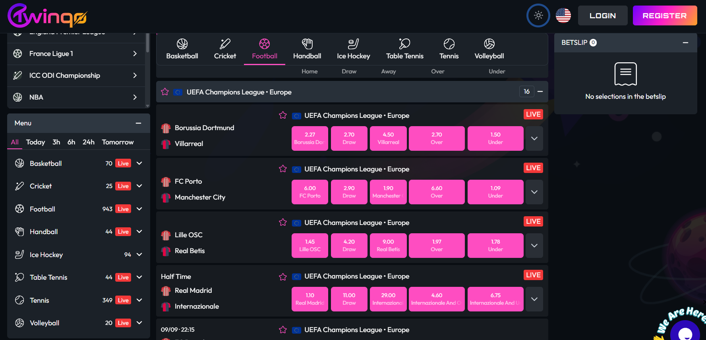Image resolution: width=706 pixels, height=340 pixels.
Task: Select the Basketball sport tab
Action: [182, 49]
